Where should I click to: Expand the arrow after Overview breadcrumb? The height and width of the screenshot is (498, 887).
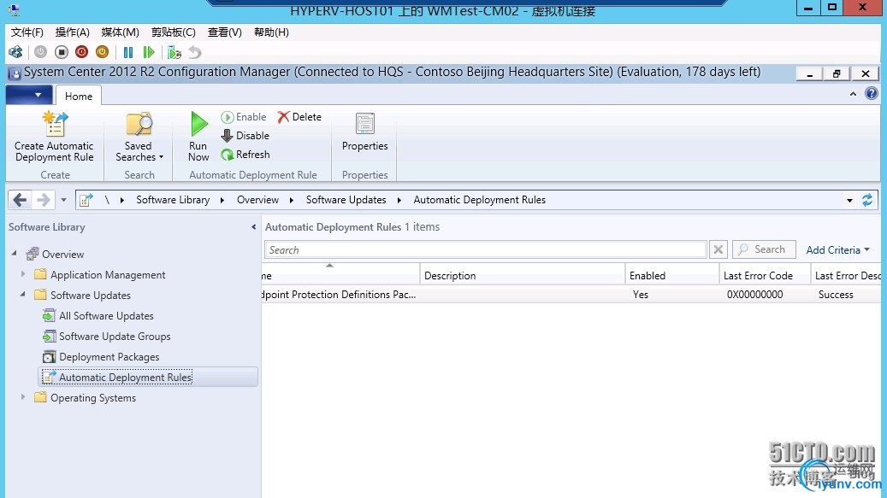click(292, 200)
